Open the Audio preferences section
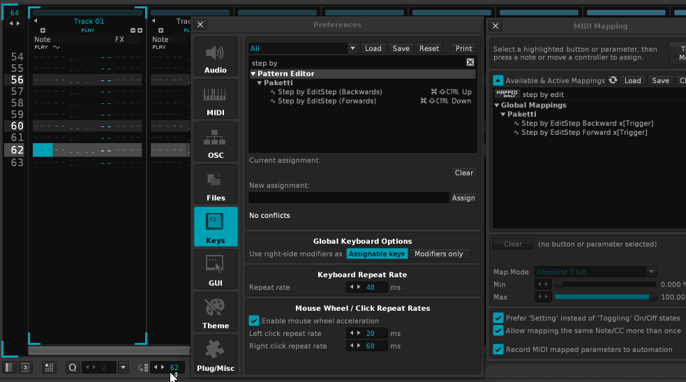 click(x=216, y=58)
